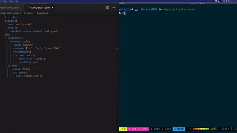Click the Docker whale icon in the menu bar
This screenshot has width=237, height=133.
pyautogui.click(x=219, y=1)
